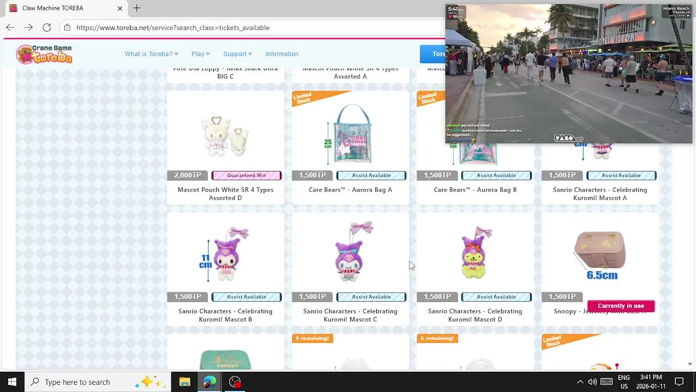696x392 pixels.
Task: Click the Crane Game Toreba logo
Action: pos(44,54)
